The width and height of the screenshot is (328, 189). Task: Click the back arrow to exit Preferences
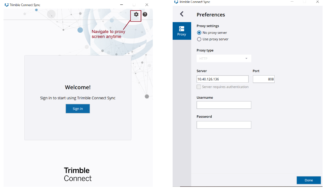coord(182,14)
